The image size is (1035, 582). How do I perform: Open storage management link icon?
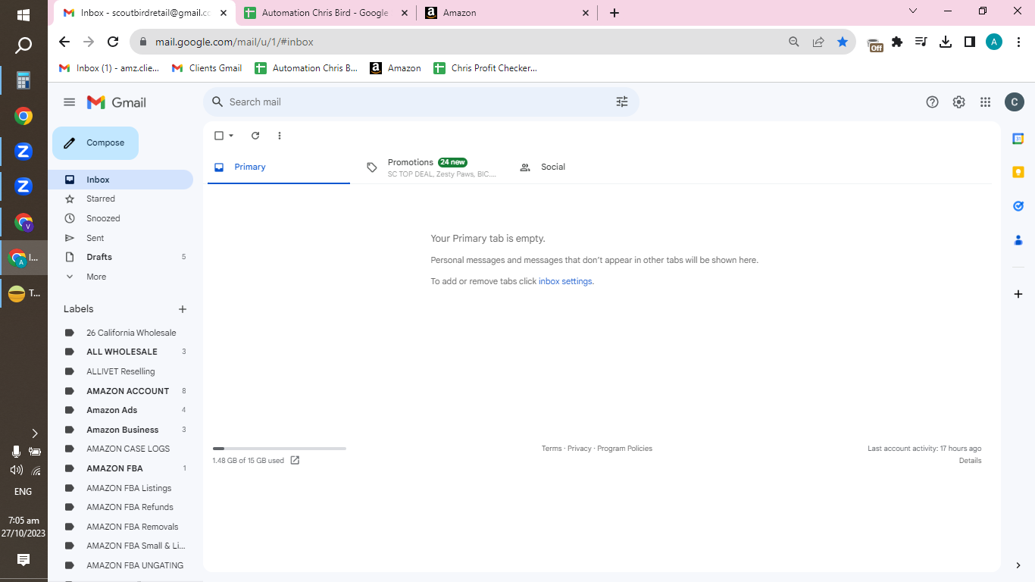pyautogui.click(x=295, y=460)
